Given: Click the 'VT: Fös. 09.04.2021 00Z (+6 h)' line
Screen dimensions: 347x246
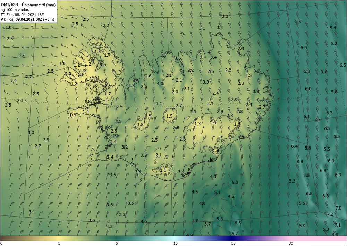Looking at the screenshot, I should [27, 19].
